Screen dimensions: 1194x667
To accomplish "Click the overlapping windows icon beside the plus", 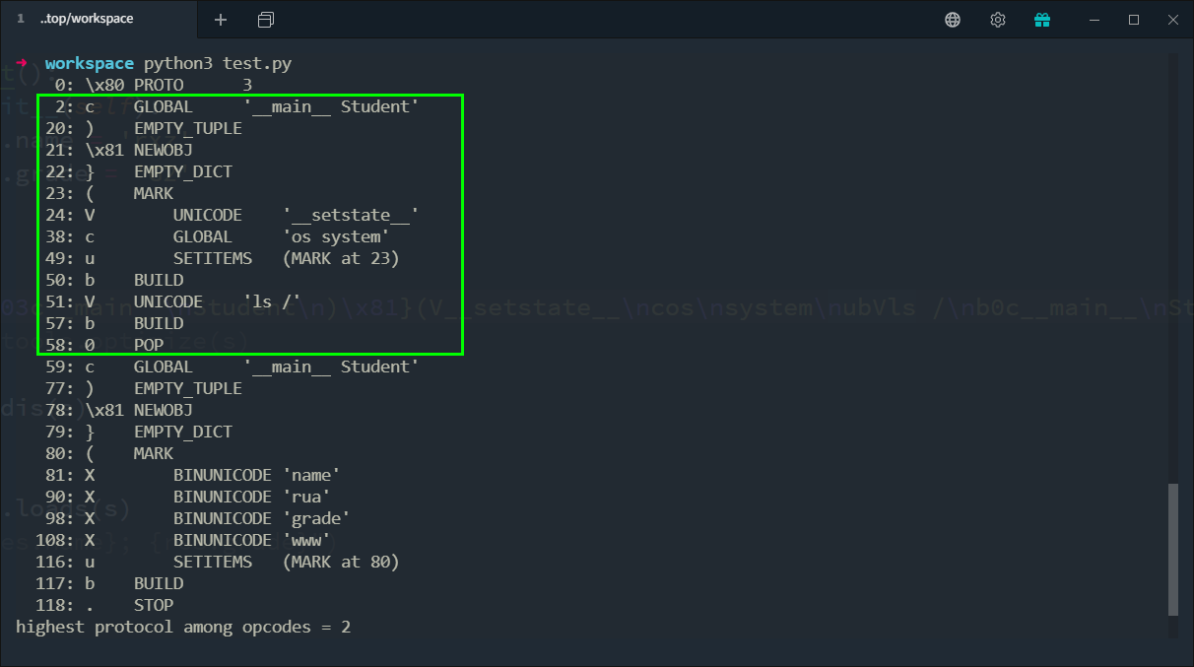I will [x=266, y=20].
